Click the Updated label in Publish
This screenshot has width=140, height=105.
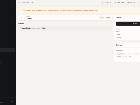point(118,37)
